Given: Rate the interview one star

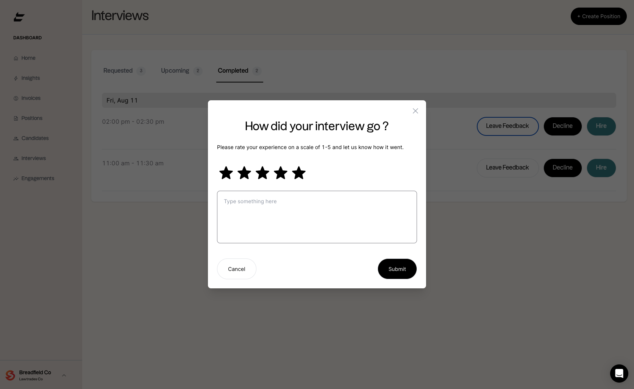Looking at the screenshot, I should coord(226,173).
